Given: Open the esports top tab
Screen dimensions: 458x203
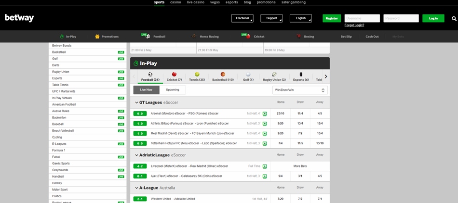Looking at the screenshot, I should 231,2.
